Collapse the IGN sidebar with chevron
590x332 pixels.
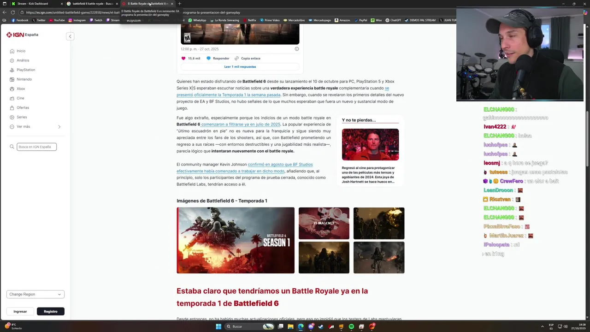click(x=70, y=36)
